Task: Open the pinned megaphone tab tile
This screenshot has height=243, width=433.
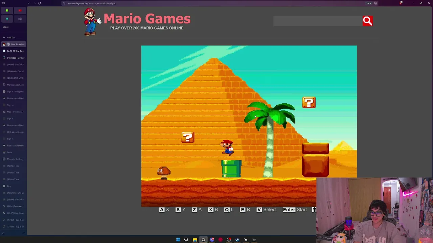Action: [20, 19]
